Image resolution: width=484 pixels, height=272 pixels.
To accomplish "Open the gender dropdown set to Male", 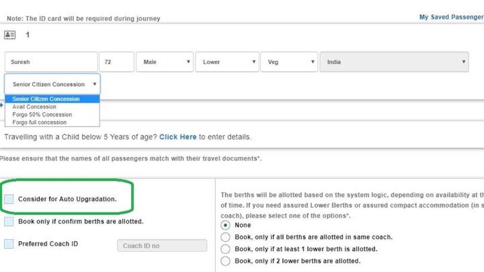I will click(165, 62).
